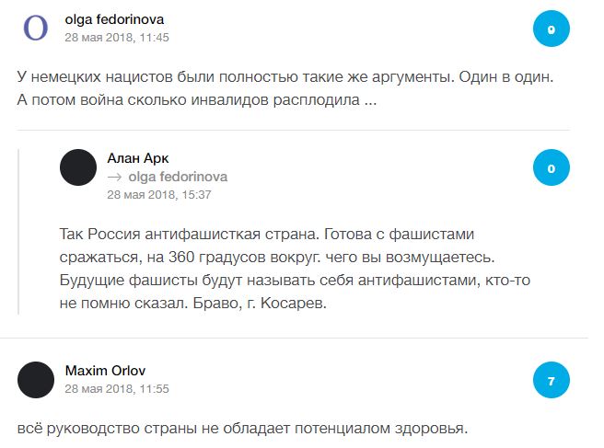Viewport: 604px width, 448px height.
Task: Click Алан Арк's dark round avatar
Action: pos(78,167)
